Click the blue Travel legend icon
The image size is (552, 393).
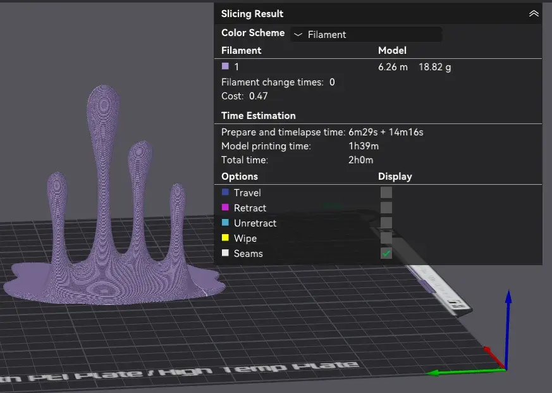coord(226,192)
